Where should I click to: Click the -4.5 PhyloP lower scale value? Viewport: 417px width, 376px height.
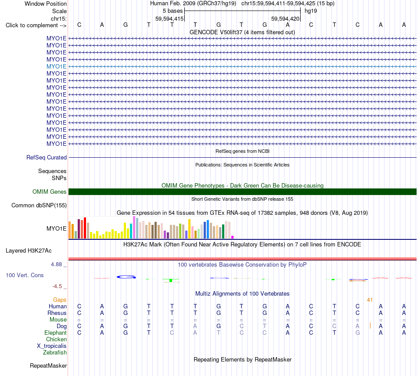57,286
